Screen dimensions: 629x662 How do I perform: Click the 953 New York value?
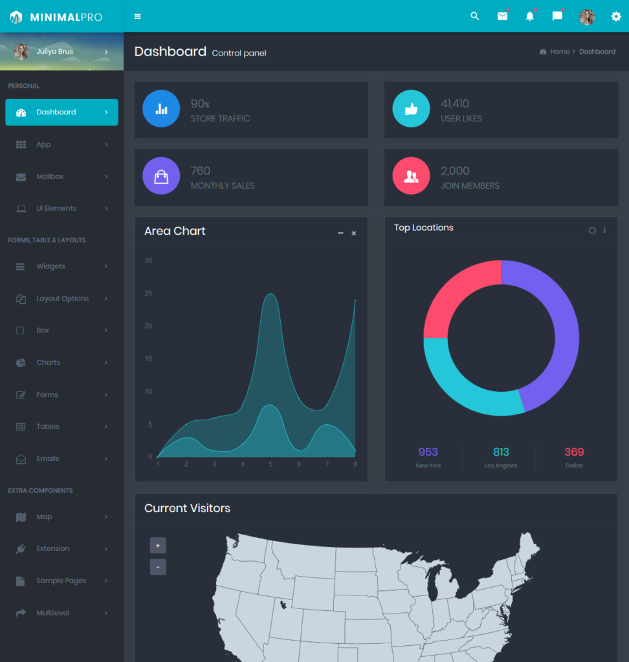[x=428, y=452]
